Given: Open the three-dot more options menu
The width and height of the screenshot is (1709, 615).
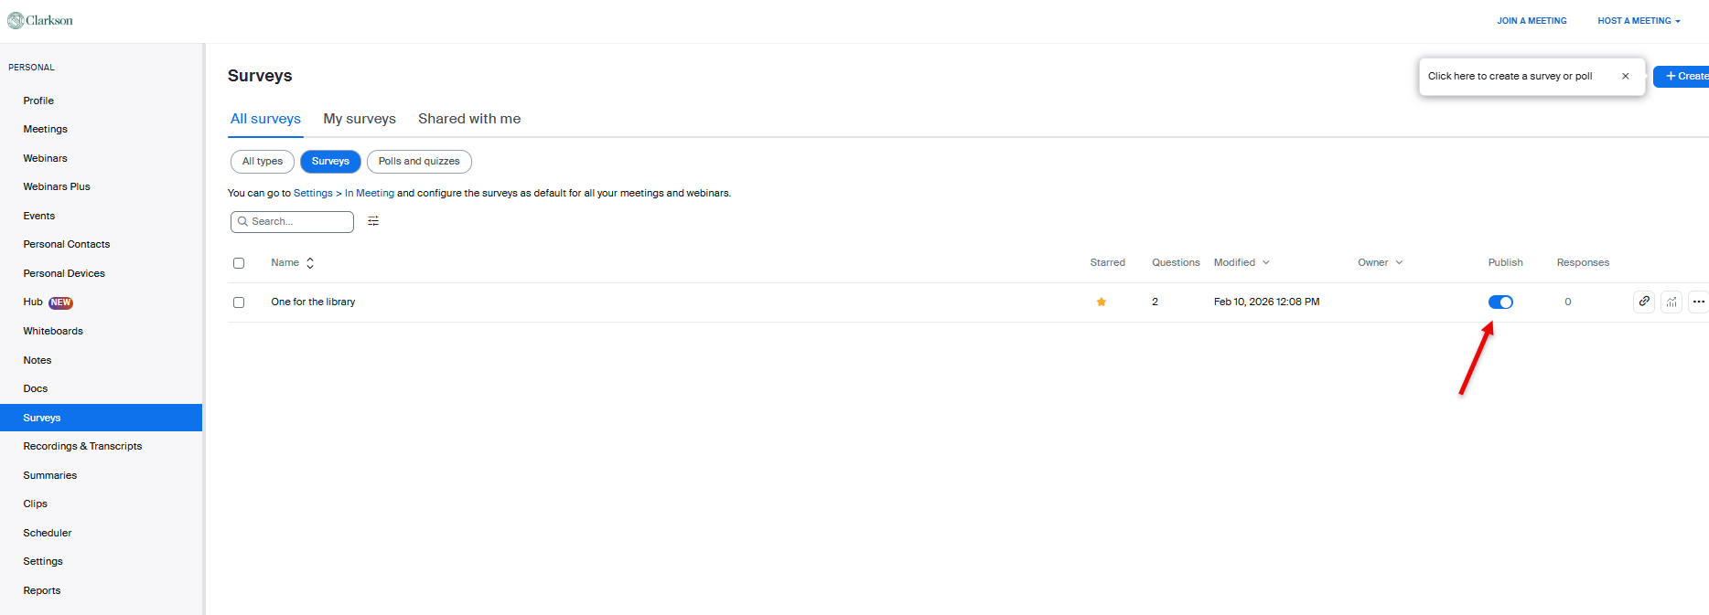Looking at the screenshot, I should tap(1699, 302).
